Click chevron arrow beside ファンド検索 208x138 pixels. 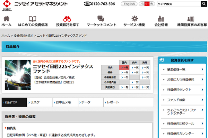[202, 100]
